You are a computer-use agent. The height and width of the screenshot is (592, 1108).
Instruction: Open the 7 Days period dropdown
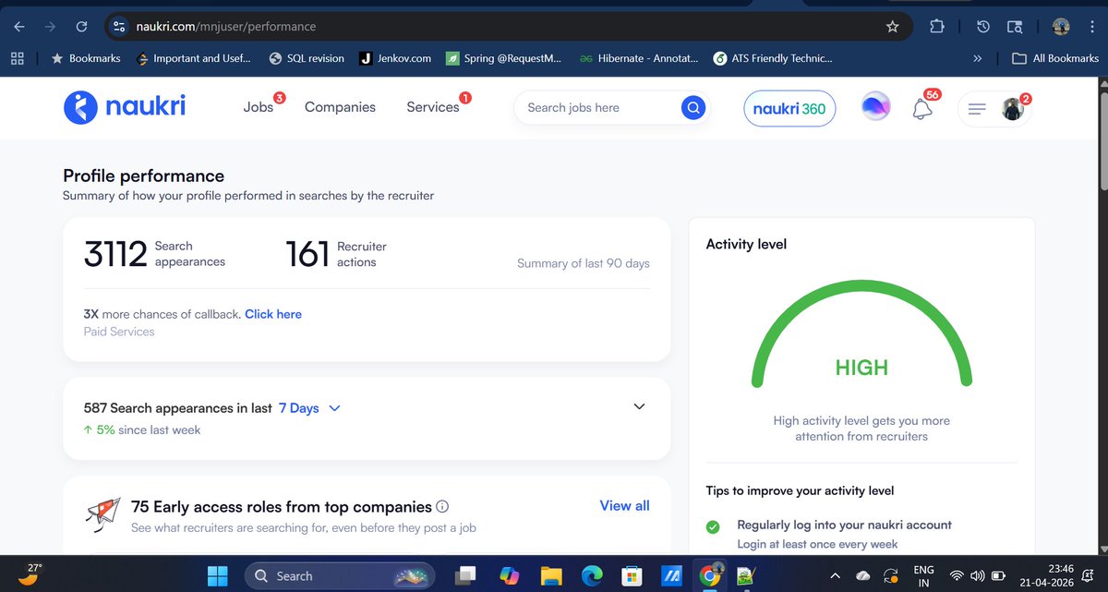pos(310,408)
